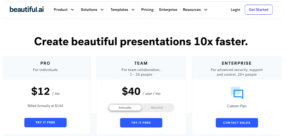Expand the Resources dropdown chevron
Screen dimensions: 287x136
(206, 10)
